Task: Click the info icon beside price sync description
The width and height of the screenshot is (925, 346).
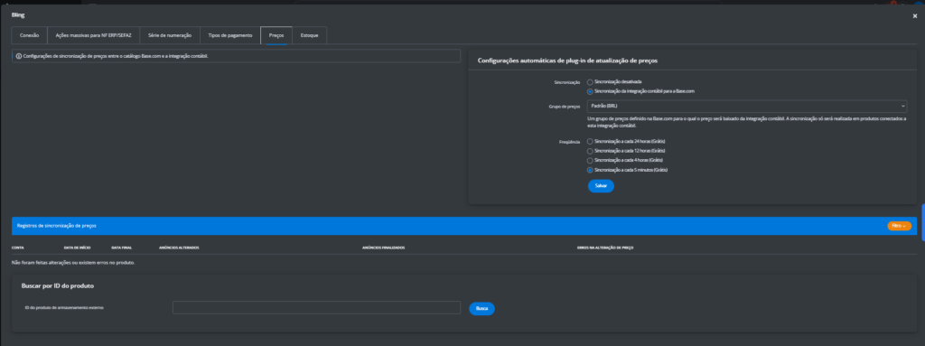Action: (19, 56)
